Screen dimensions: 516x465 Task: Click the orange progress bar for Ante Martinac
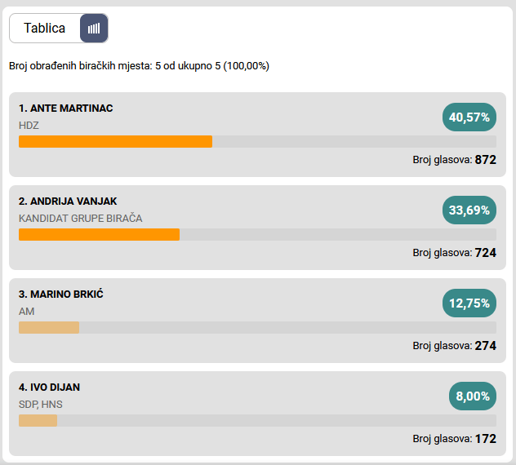click(115, 141)
